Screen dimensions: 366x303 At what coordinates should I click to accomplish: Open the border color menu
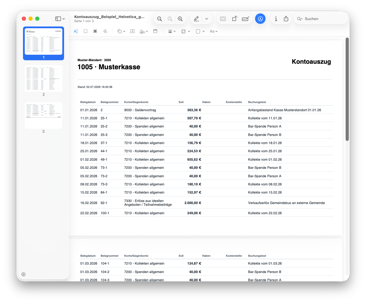coord(185,31)
